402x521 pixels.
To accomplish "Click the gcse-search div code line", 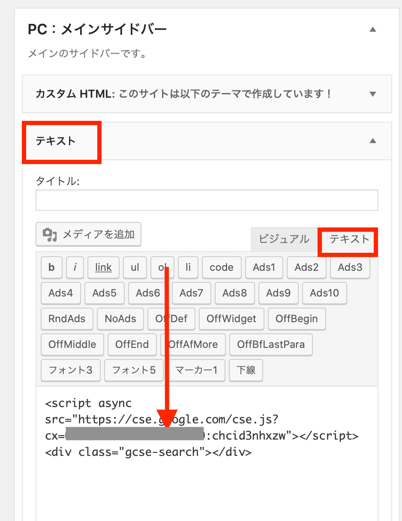I will pos(148,452).
